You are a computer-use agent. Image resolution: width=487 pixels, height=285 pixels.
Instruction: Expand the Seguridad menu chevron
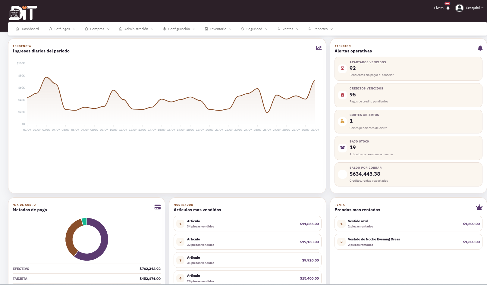click(x=266, y=29)
